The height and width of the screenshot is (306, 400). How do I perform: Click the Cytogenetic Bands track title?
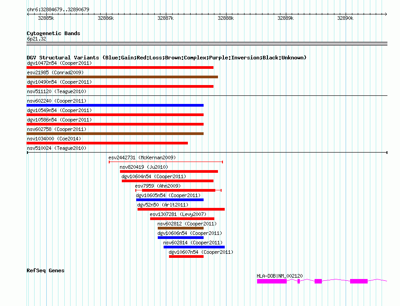point(53,33)
